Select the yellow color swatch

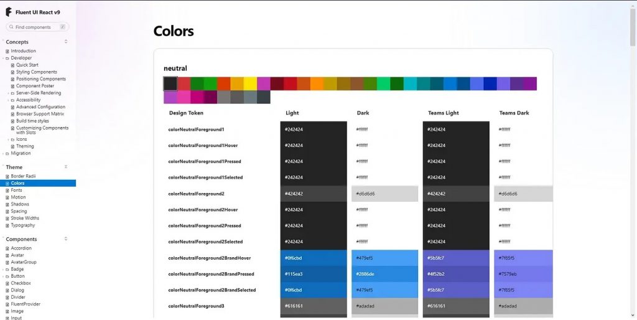250,83
